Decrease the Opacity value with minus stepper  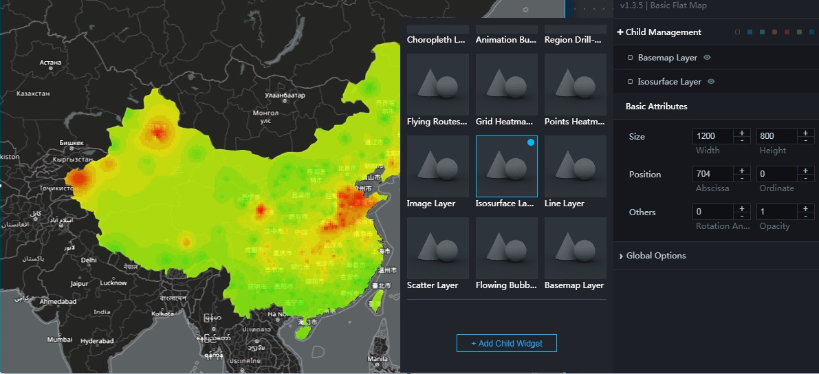coord(805,216)
